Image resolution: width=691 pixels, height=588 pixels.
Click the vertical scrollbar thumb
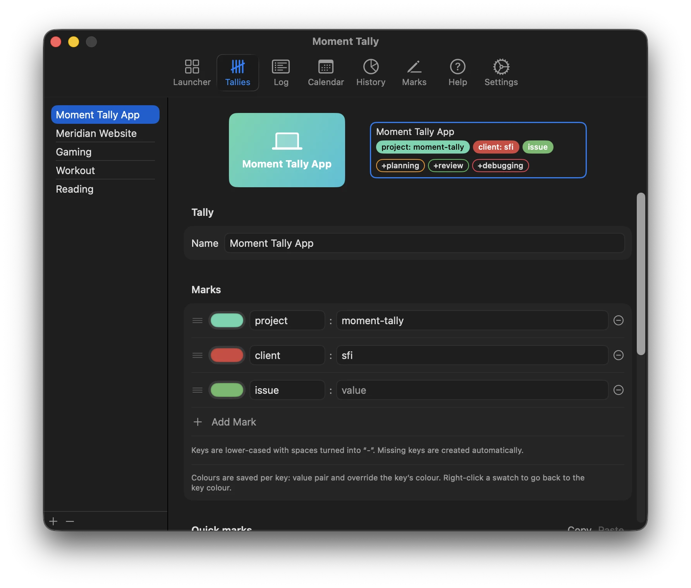pos(641,273)
